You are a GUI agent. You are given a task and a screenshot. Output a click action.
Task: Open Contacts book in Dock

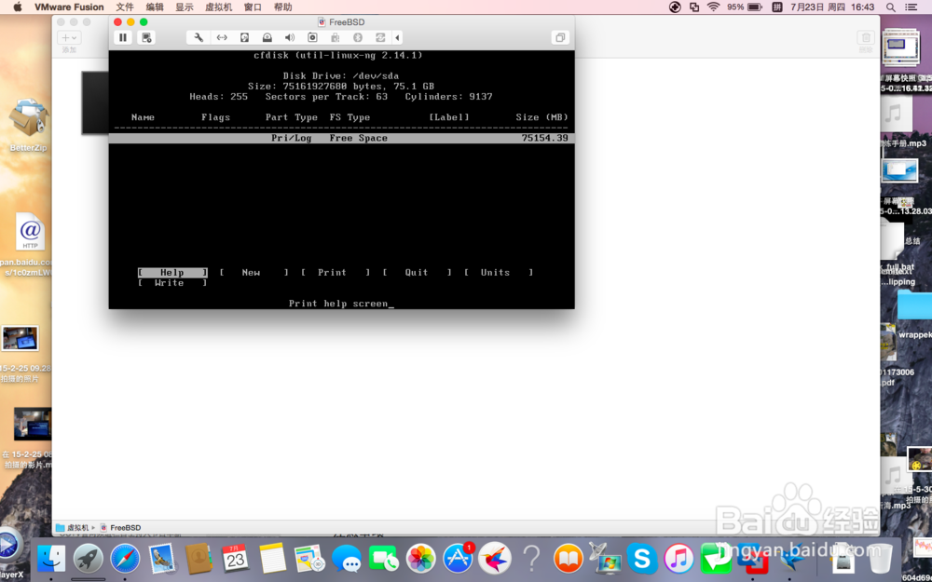pyautogui.click(x=199, y=559)
